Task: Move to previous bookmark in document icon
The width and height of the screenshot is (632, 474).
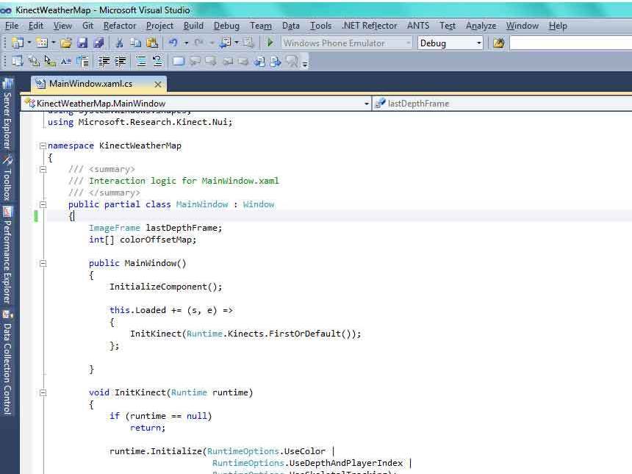Action: [x=259, y=61]
